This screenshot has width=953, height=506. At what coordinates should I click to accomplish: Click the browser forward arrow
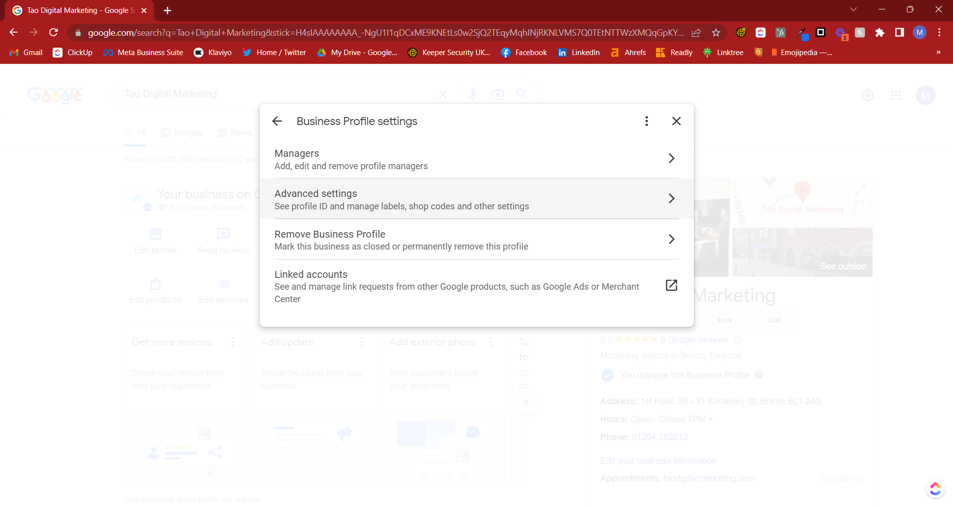(x=33, y=32)
